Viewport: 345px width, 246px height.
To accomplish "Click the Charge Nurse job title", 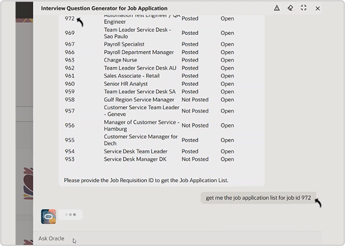I will (120, 60).
